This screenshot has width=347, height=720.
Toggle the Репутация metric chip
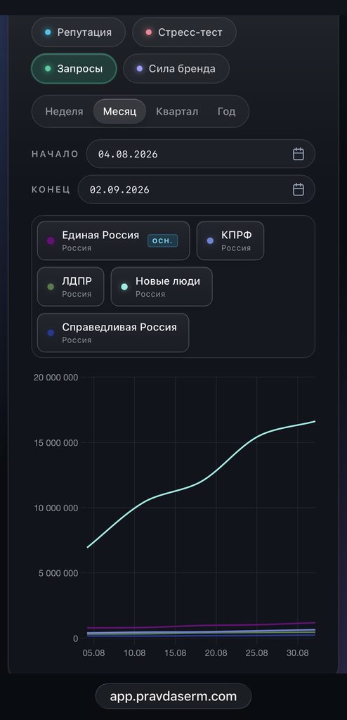tap(79, 32)
